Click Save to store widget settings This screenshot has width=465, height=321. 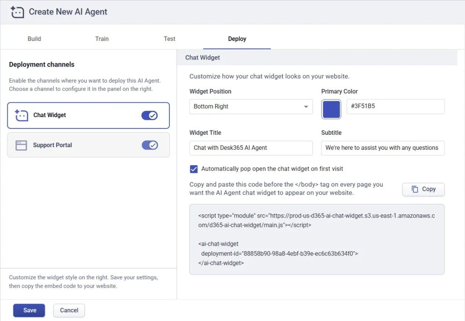pos(29,310)
